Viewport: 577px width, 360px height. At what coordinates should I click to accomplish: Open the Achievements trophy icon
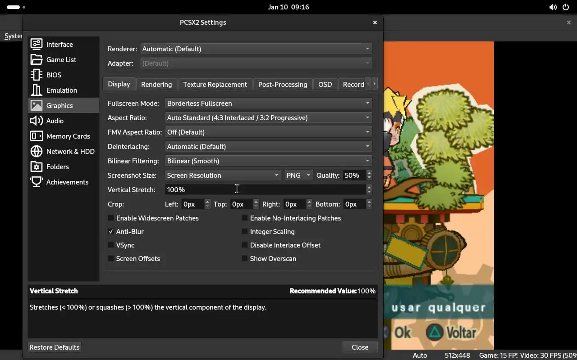(37, 182)
